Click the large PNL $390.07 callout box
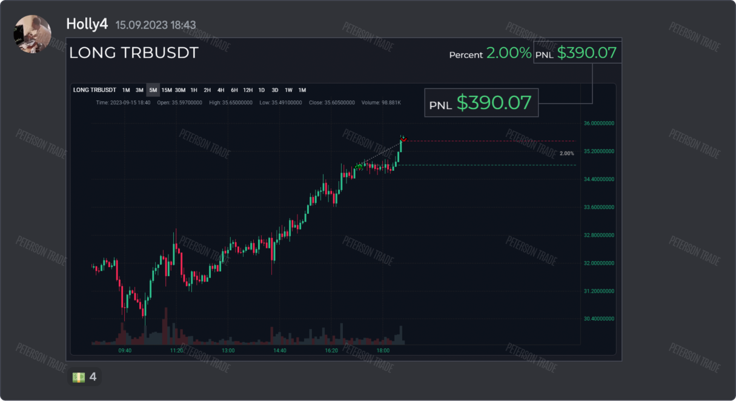Viewport: 736px width, 401px height. click(481, 102)
